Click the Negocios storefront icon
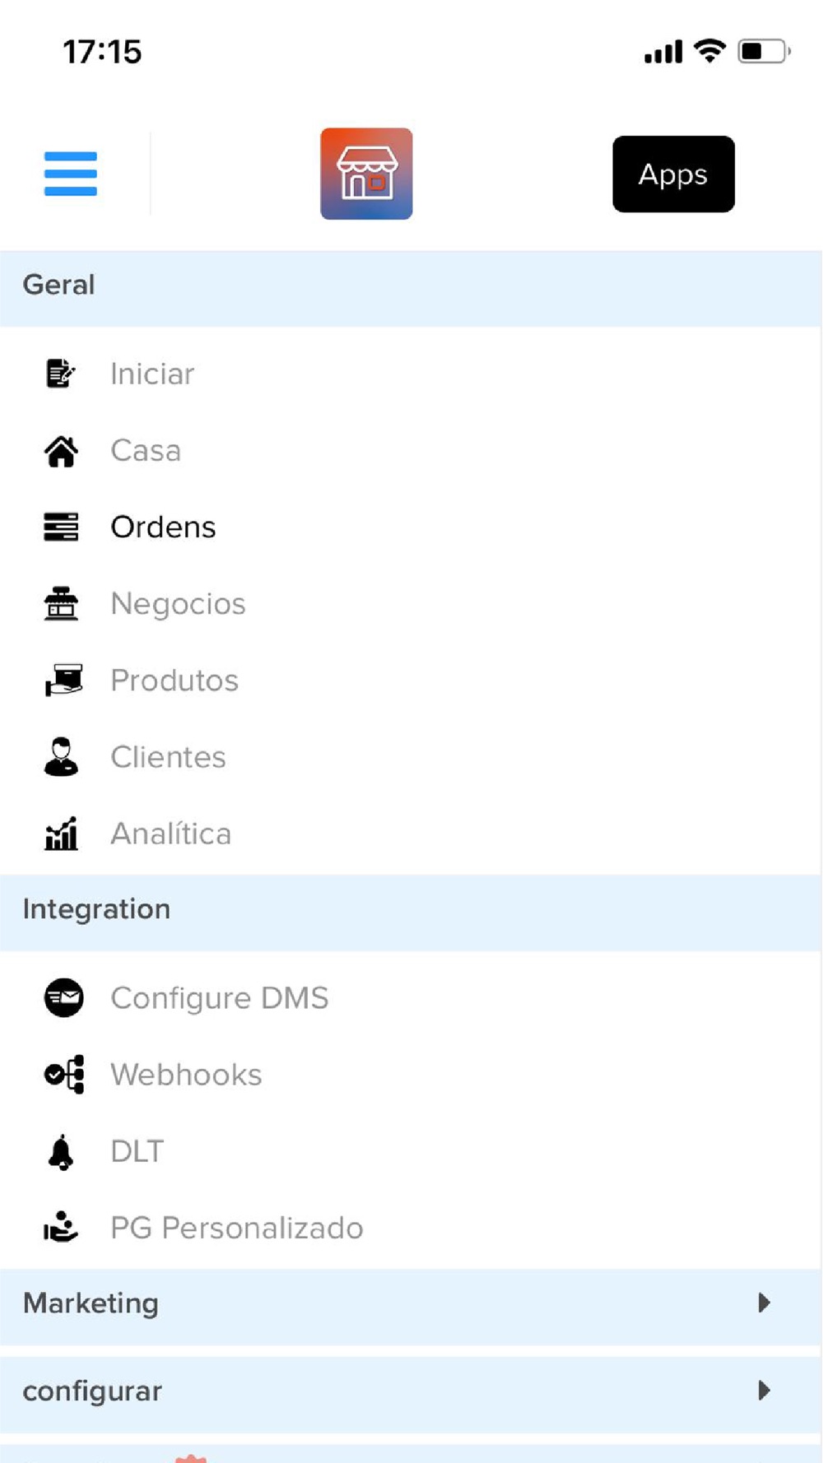Viewport: 823px width, 1463px height. [61, 604]
